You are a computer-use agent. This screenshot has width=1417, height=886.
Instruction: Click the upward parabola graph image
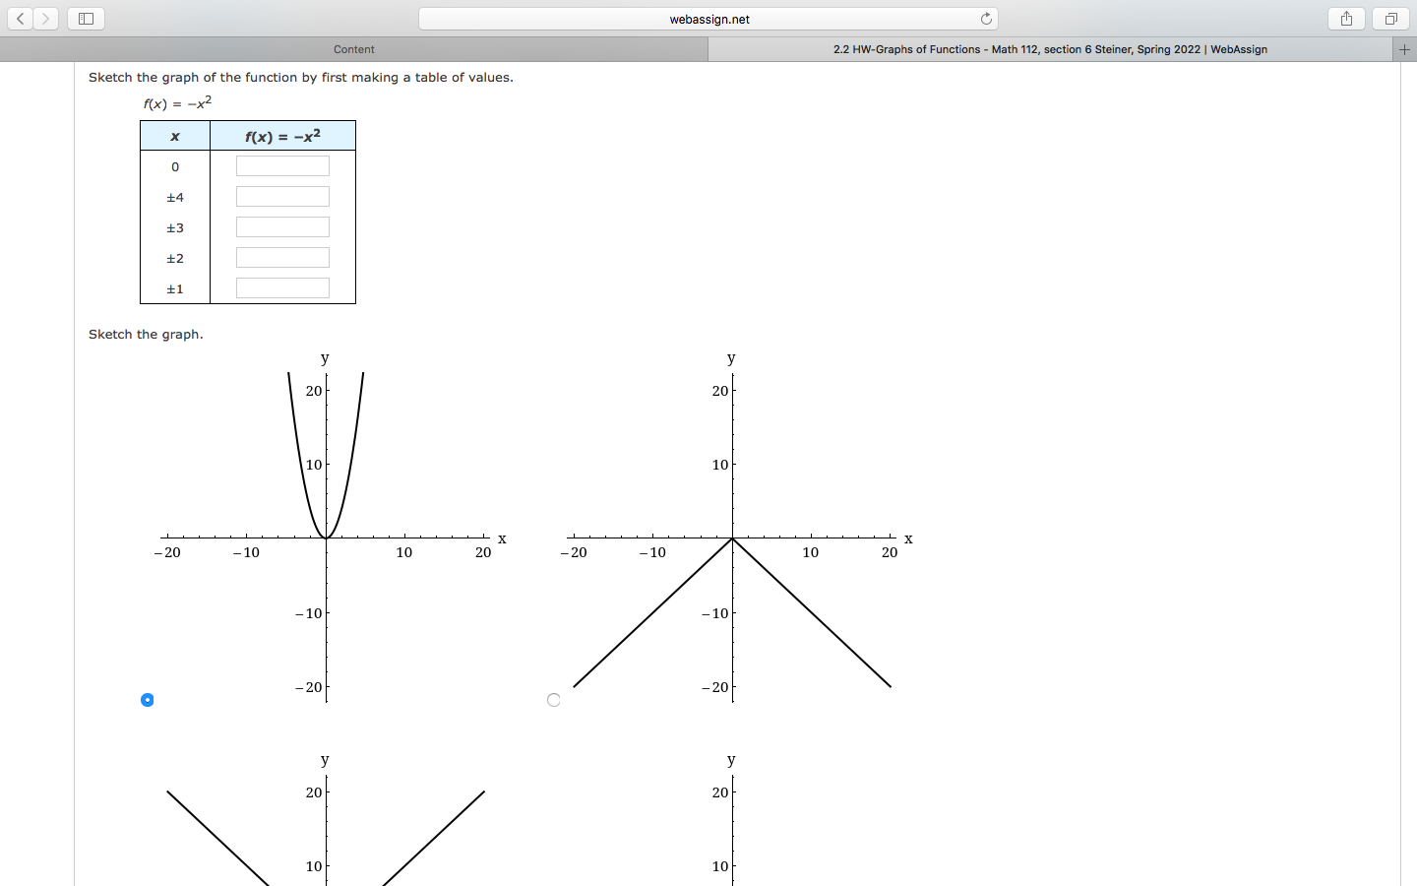(x=330, y=527)
